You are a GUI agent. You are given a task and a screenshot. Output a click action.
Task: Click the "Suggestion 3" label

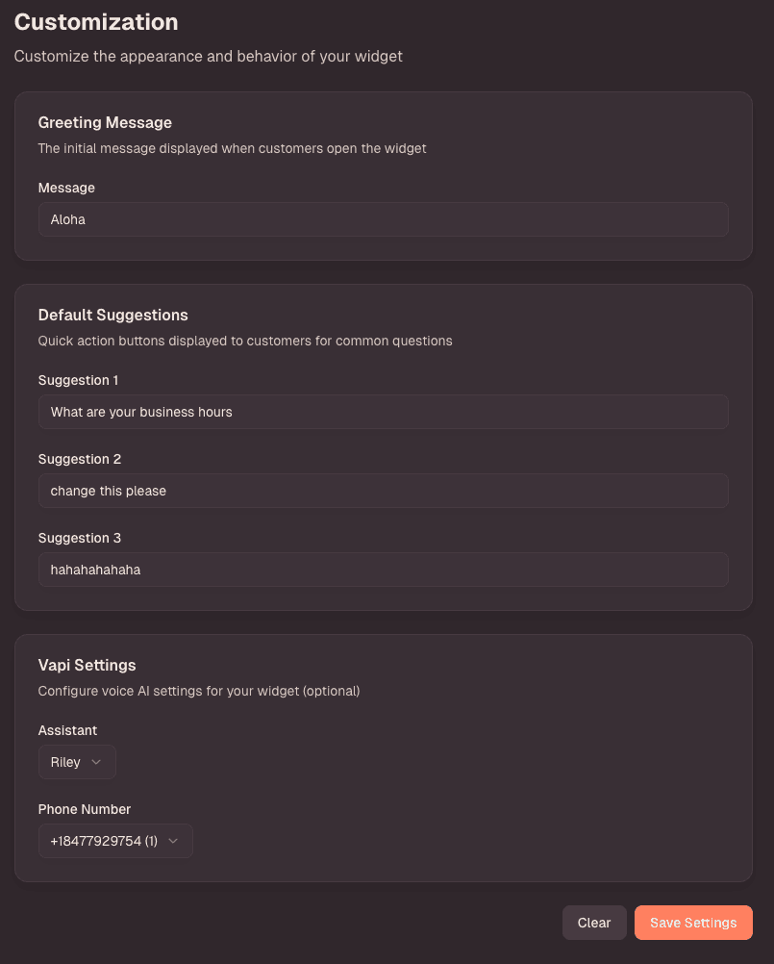(80, 538)
